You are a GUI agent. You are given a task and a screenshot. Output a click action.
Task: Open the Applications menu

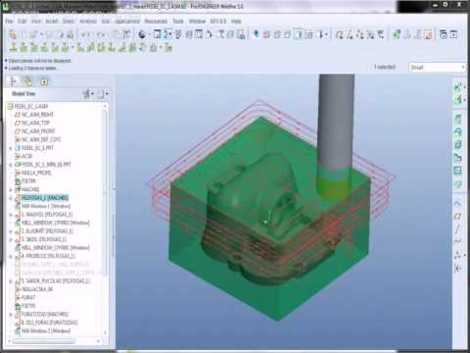(x=127, y=22)
